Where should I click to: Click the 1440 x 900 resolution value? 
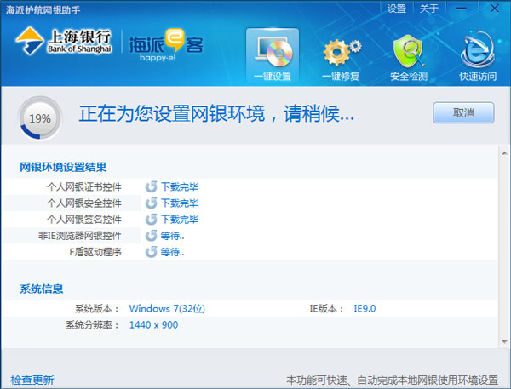pos(153,325)
